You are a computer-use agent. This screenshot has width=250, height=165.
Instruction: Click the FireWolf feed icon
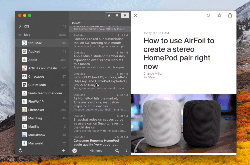[24, 102]
